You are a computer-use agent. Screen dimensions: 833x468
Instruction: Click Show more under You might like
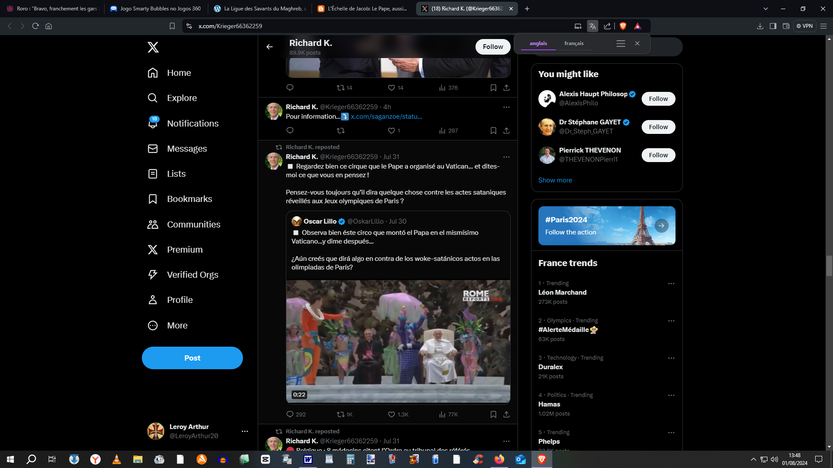pos(555,180)
